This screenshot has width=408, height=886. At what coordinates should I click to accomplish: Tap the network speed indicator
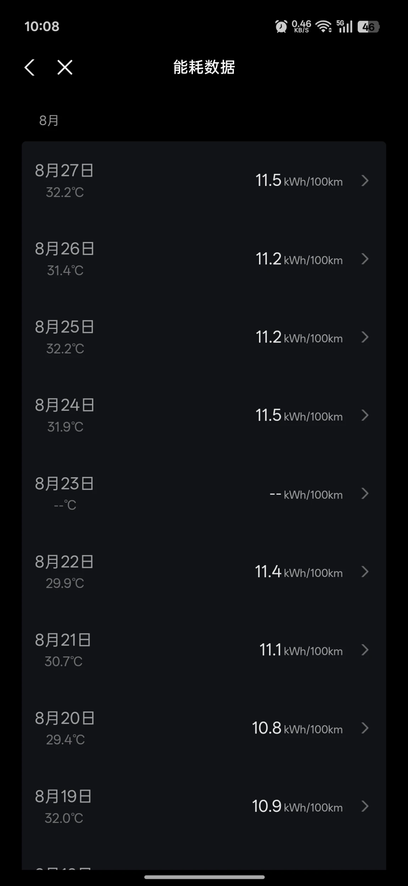301,27
